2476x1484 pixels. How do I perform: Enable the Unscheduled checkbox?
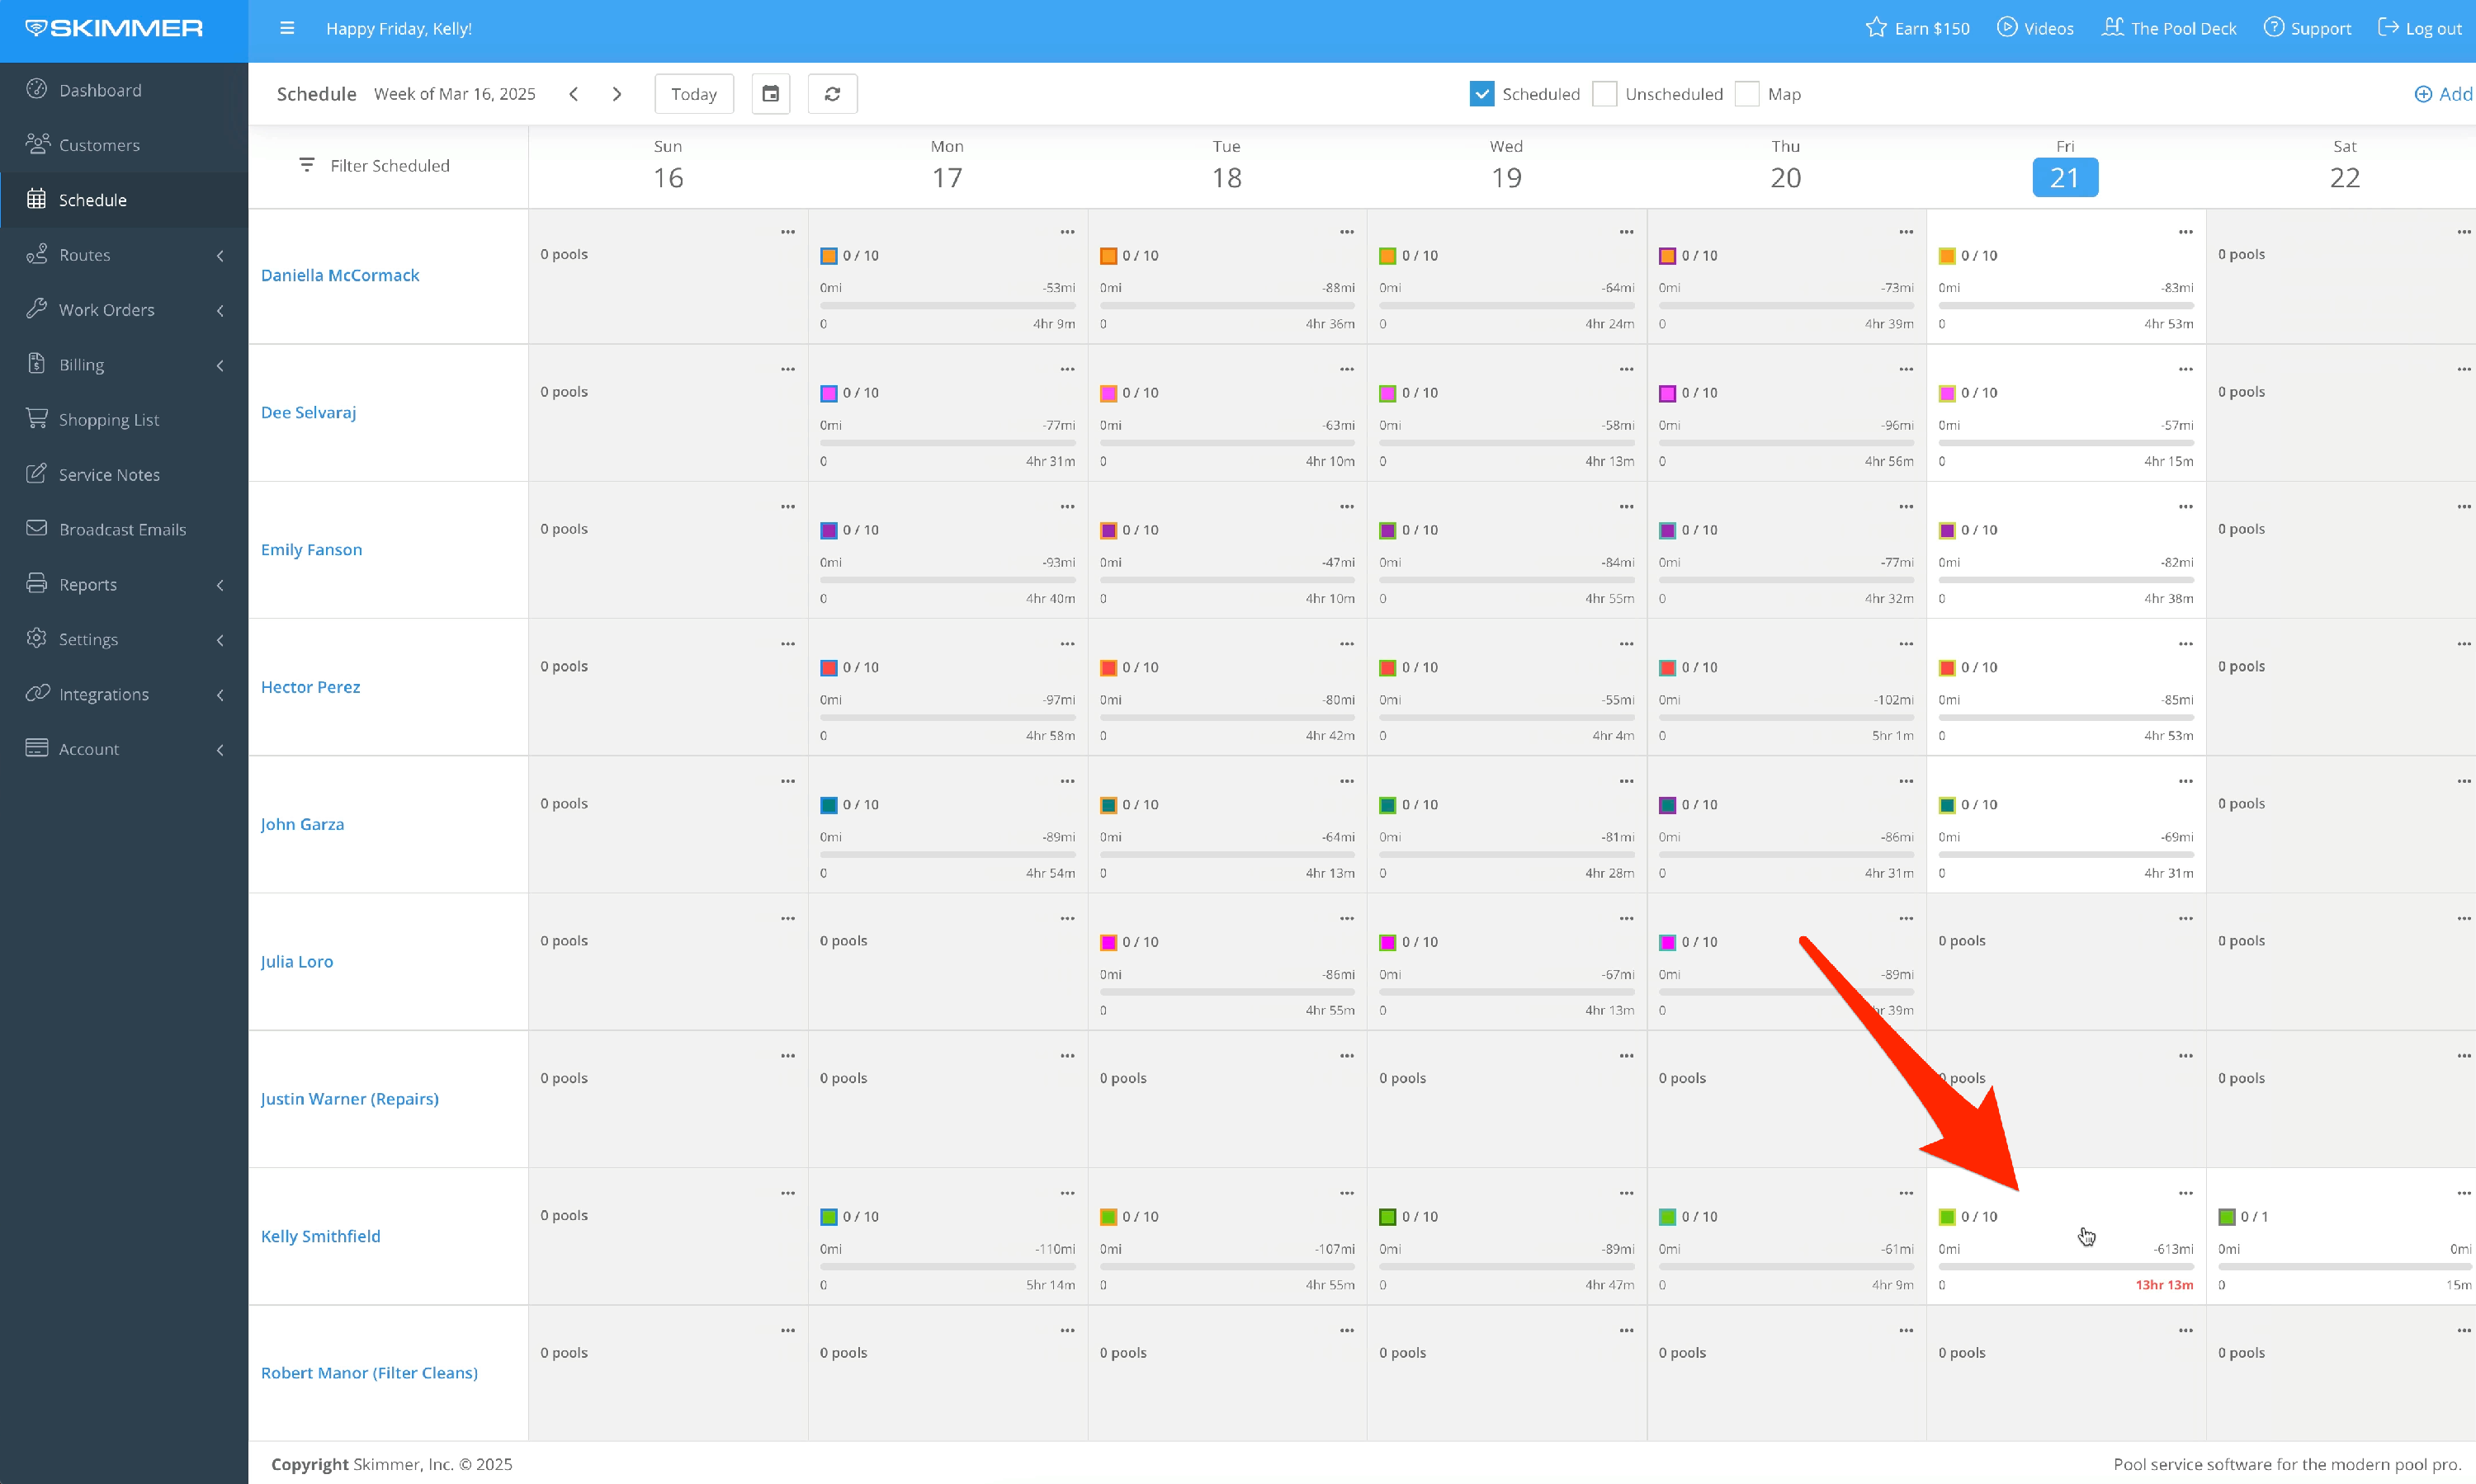1604,94
